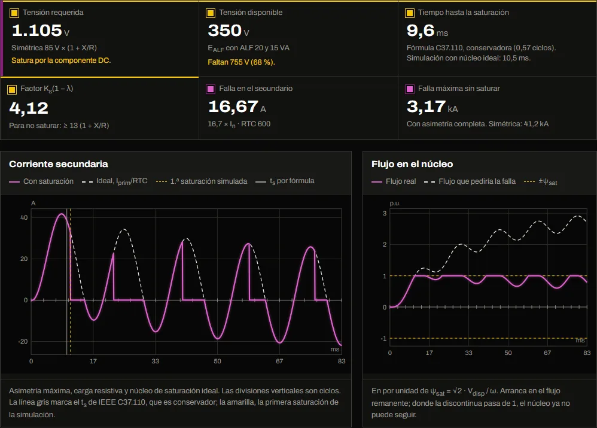This screenshot has height=428, width=597.
Task: Click the yellow icon beside Tensión requerida
Action: click(14, 13)
